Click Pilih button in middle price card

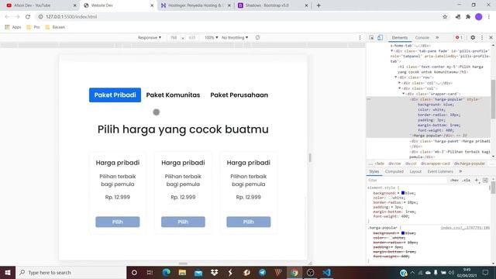[x=183, y=222]
